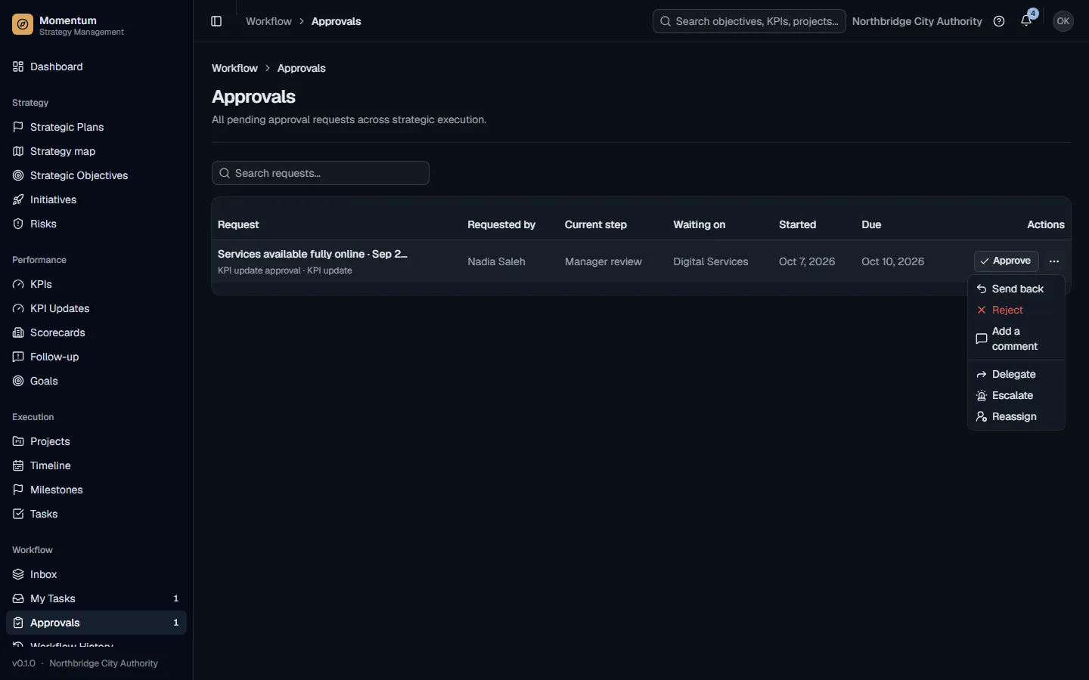Viewport: 1089px width, 680px height.
Task: Click Workflow in the top bar breadcrumb
Action: click(x=268, y=21)
